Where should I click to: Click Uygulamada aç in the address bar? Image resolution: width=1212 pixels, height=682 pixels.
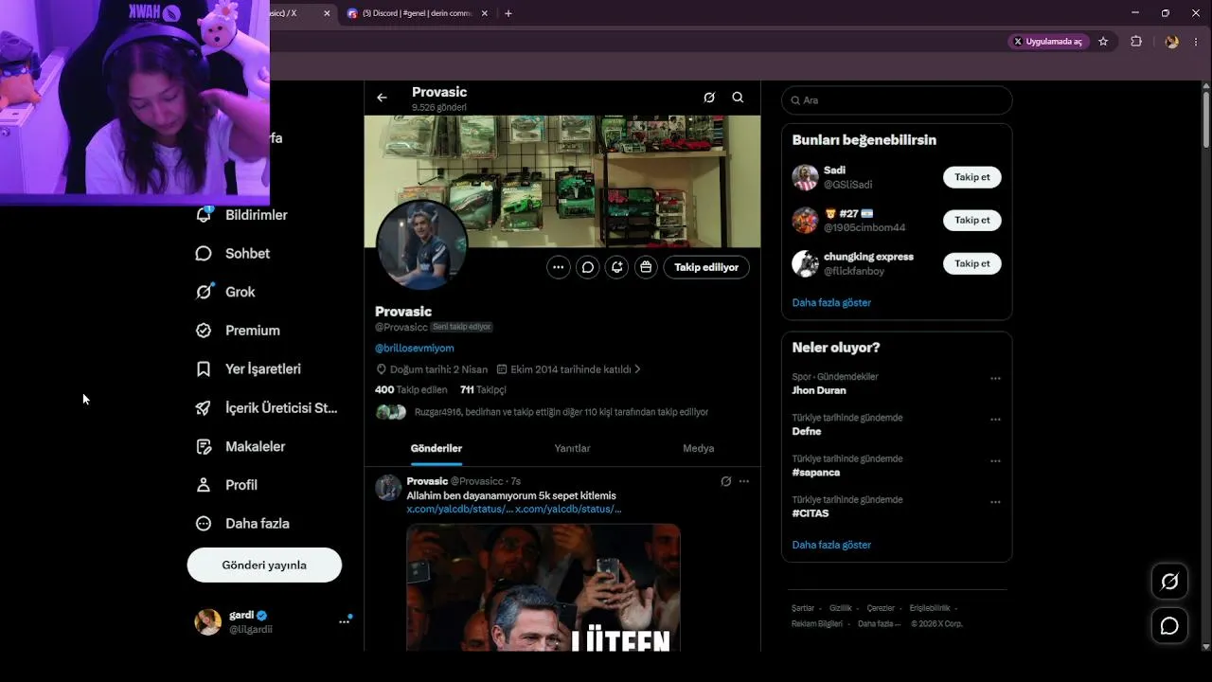coord(1049,42)
